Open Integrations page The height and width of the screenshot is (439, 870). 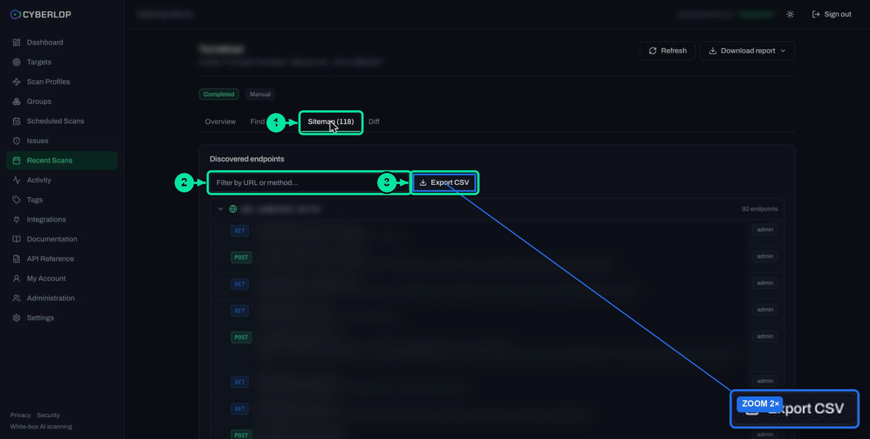click(62, 219)
